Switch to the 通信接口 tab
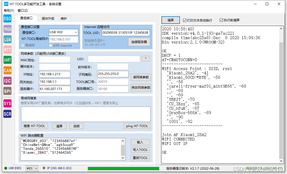 26,18
